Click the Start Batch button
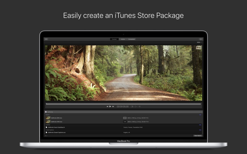Screen dimensions: 247x154 198,136
